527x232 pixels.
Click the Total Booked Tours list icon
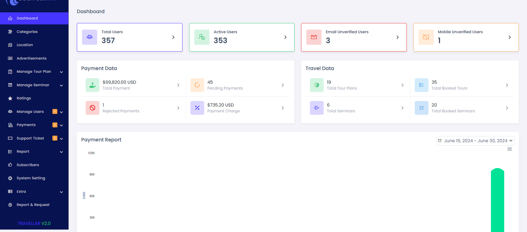click(x=422, y=85)
